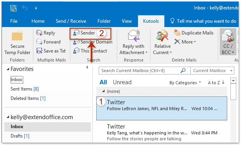Open the View ribbon tab

coord(127,21)
